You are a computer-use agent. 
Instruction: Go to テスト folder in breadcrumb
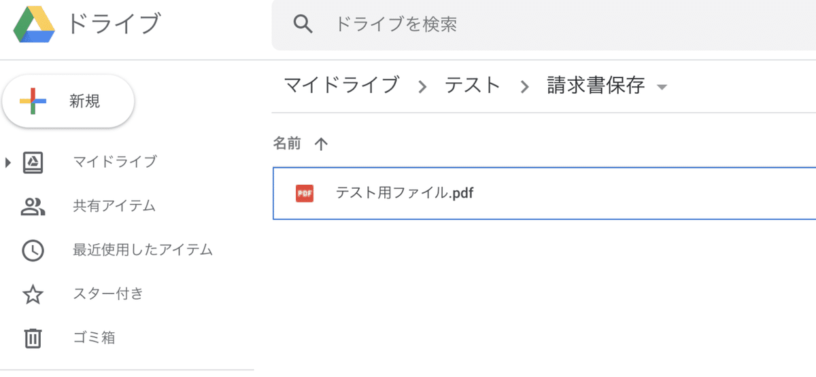[473, 86]
